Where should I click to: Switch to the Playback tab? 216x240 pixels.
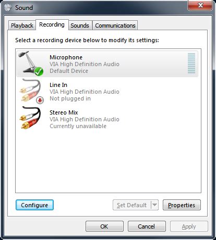(22, 26)
